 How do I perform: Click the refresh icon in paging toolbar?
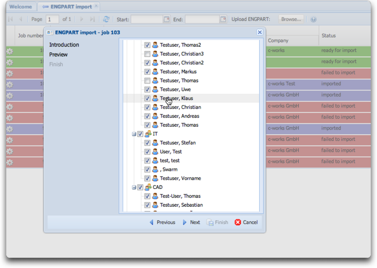pyautogui.click(x=106, y=19)
